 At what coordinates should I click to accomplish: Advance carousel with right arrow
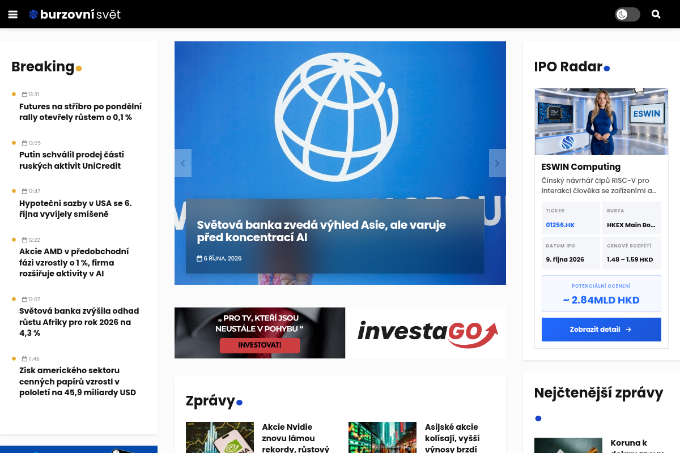pyautogui.click(x=498, y=163)
